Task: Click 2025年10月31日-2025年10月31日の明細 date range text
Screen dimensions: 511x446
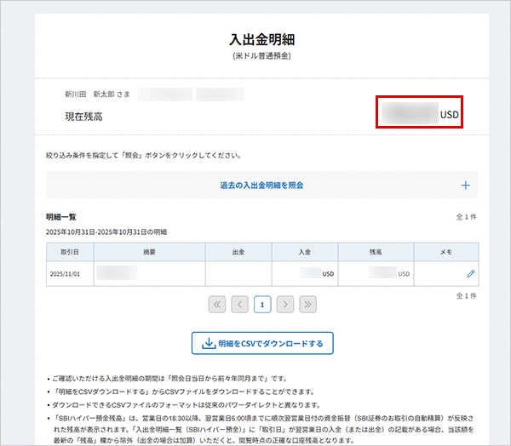Action: 106,232
